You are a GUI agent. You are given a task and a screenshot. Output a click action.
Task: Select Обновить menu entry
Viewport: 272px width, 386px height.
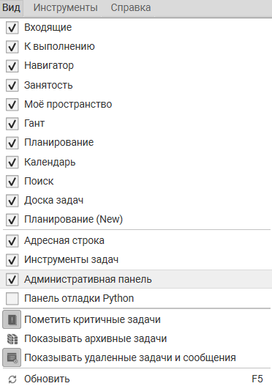136,379
